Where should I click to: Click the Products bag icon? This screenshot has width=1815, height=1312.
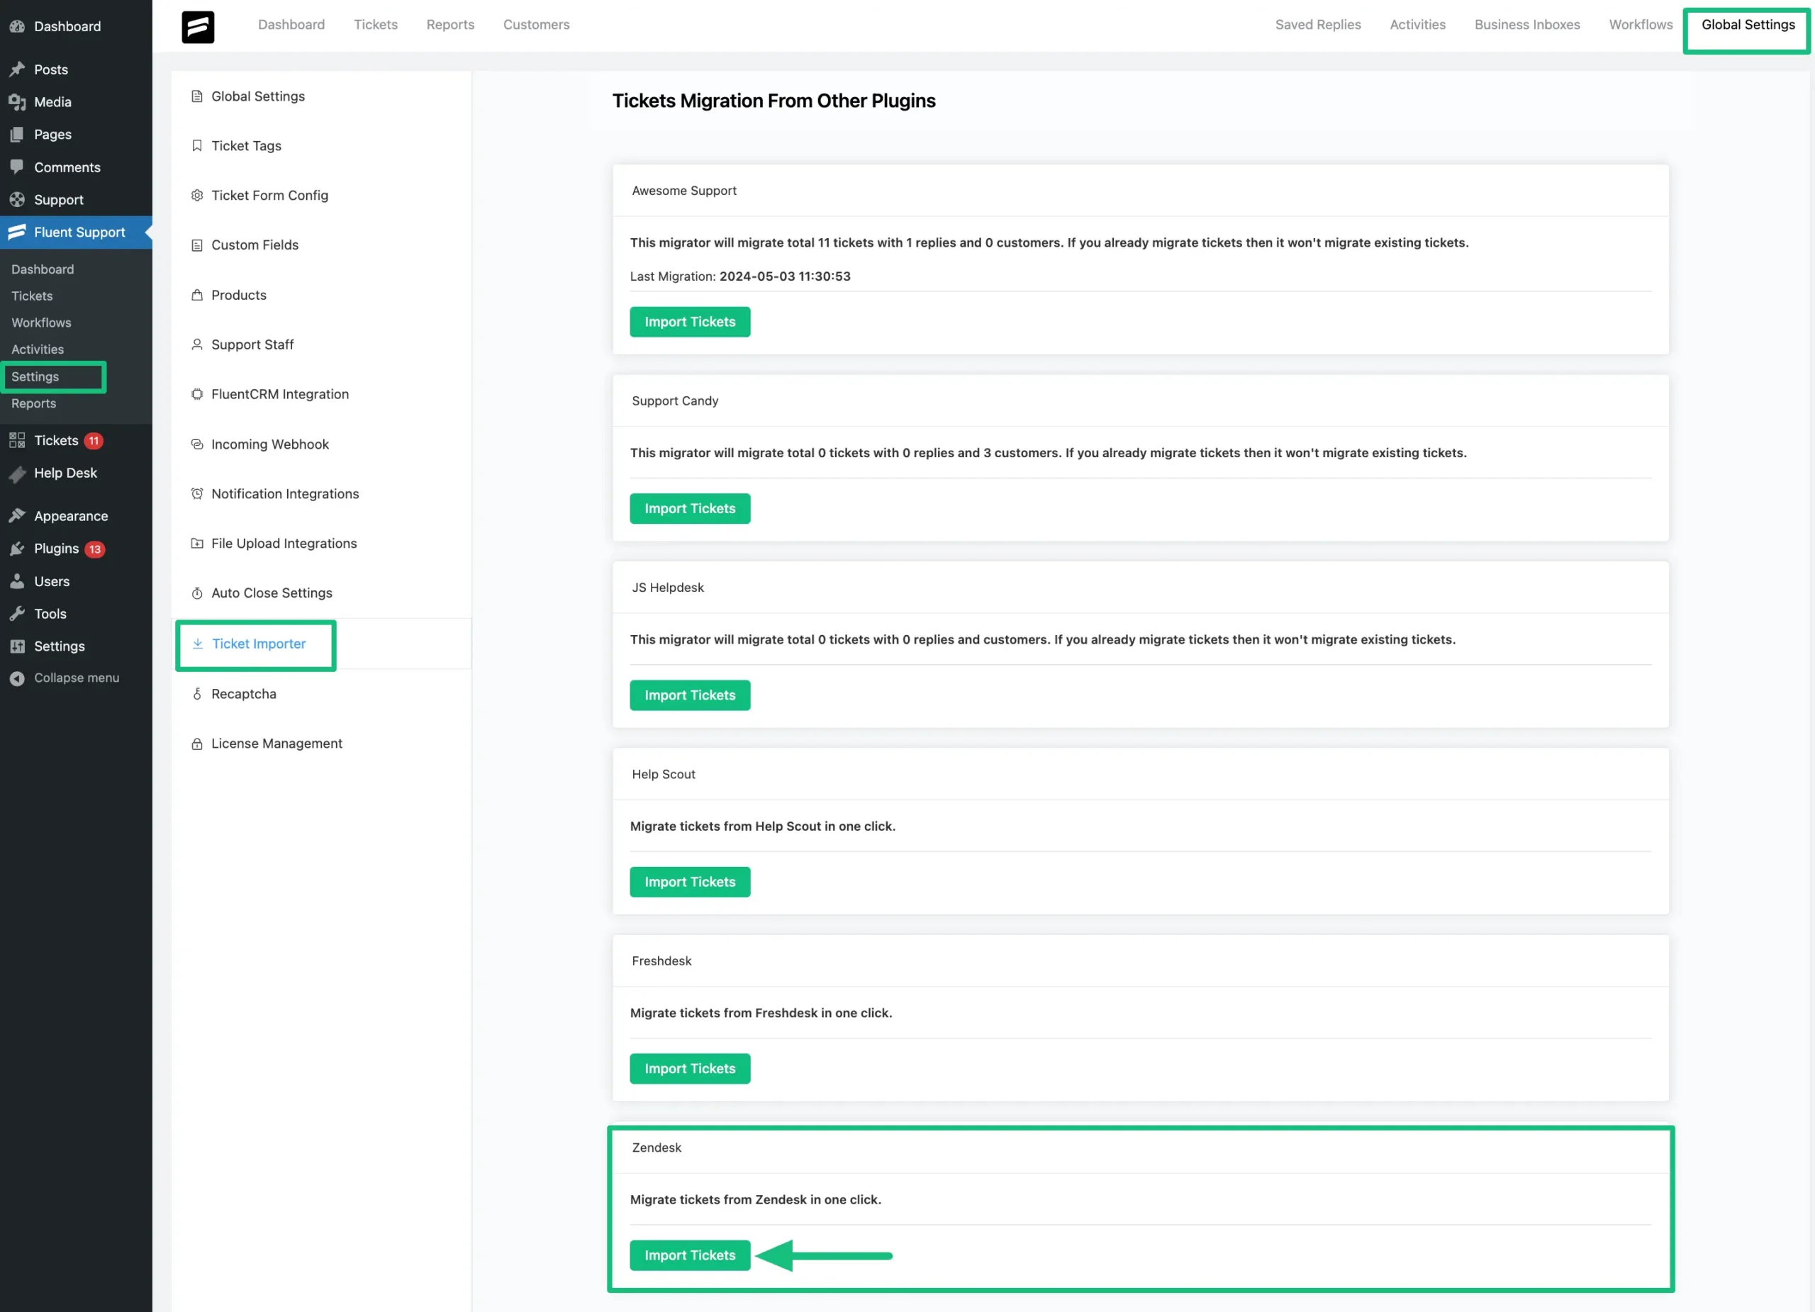[x=197, y=295]
